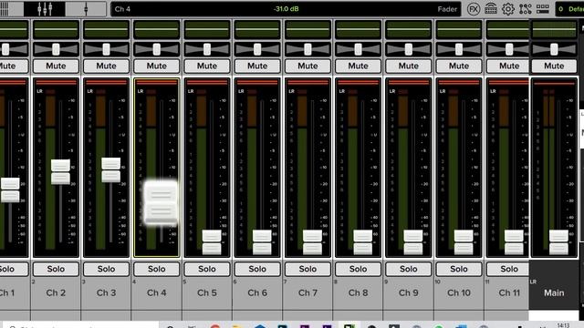Mute channel 3
The width and height of the screenshot is (584, 328).
coord(106,66)
